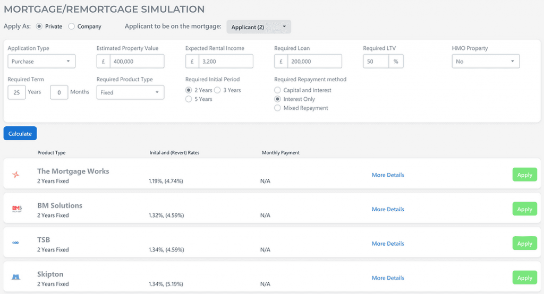This screenshot has width=544, height=294.
Task: Apply for the BM Solutions product
Action: pyautogui.click(x=524, y=209)
